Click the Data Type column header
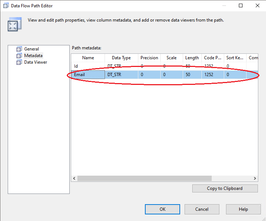 tap(121, 58)
